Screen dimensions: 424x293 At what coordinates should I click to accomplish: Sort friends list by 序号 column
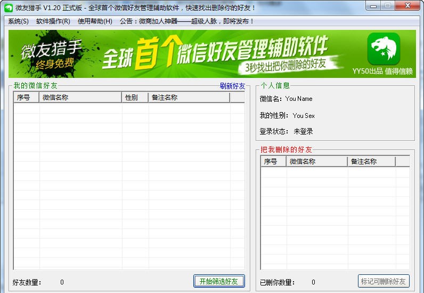[x=26, y=97]
